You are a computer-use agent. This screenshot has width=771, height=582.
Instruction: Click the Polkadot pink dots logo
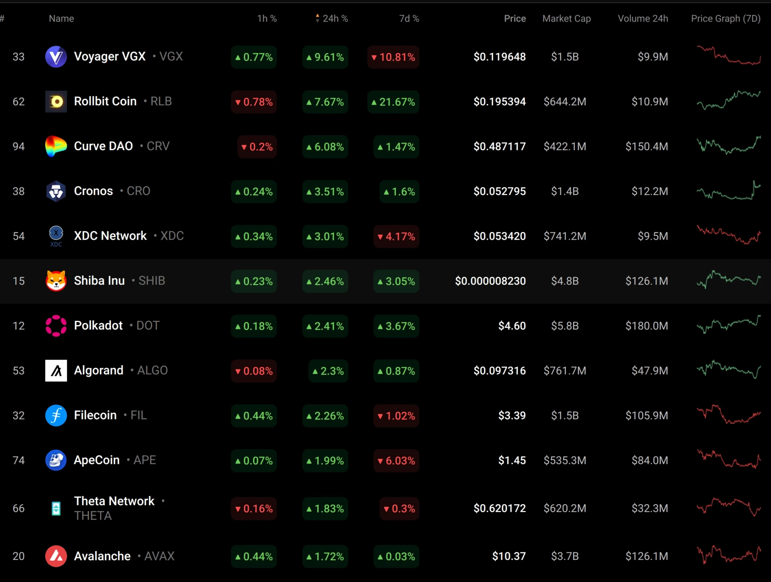(56, 326)
